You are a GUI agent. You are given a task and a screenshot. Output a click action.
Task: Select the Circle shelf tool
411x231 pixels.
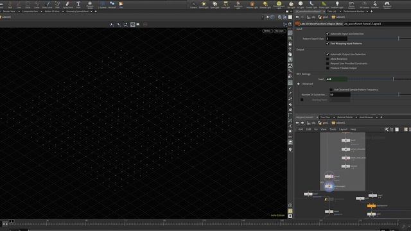(x=28, y=4)
